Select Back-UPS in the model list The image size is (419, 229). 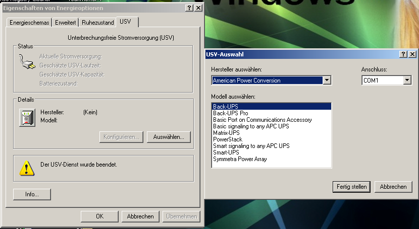[272, 107]
